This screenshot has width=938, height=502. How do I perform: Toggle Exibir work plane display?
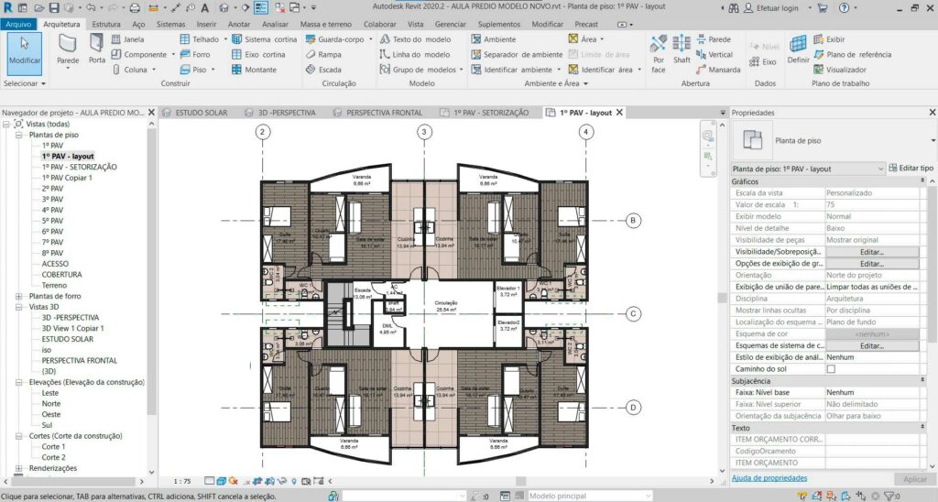[x=829, y=39]
